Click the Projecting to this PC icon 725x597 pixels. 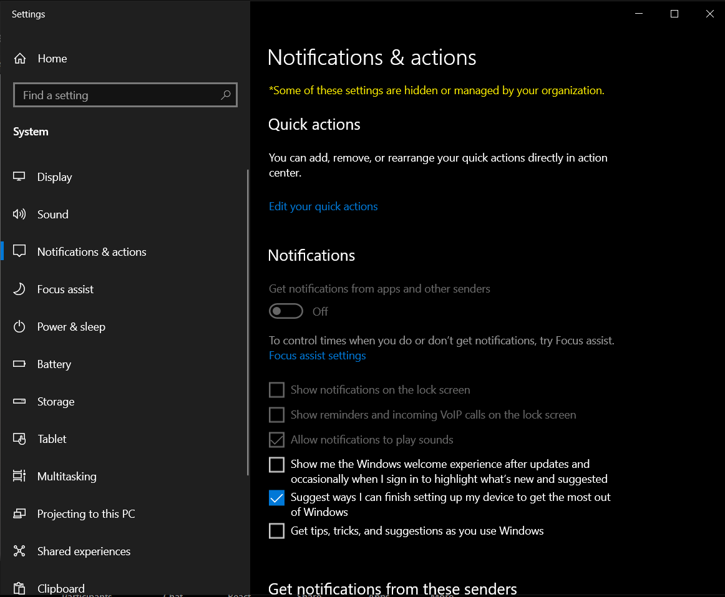(19, 513)
